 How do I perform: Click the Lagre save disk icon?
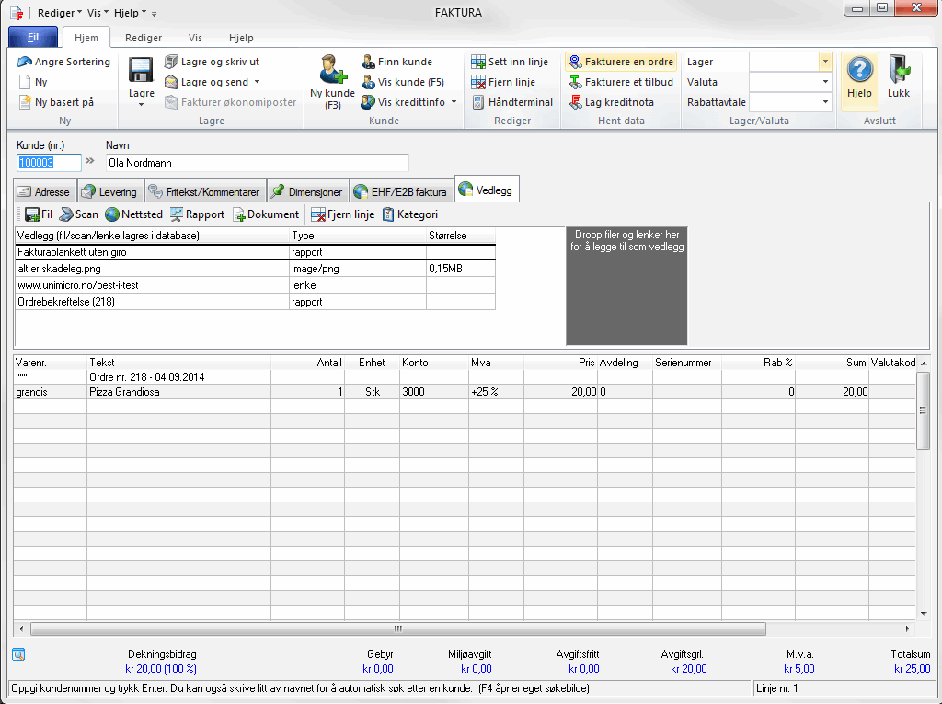pos(141,72)
